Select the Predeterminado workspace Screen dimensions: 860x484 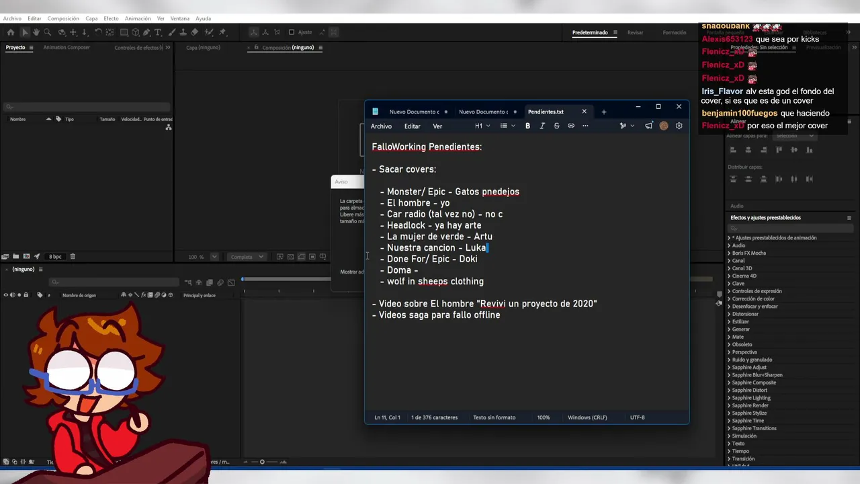coord(590,33)
